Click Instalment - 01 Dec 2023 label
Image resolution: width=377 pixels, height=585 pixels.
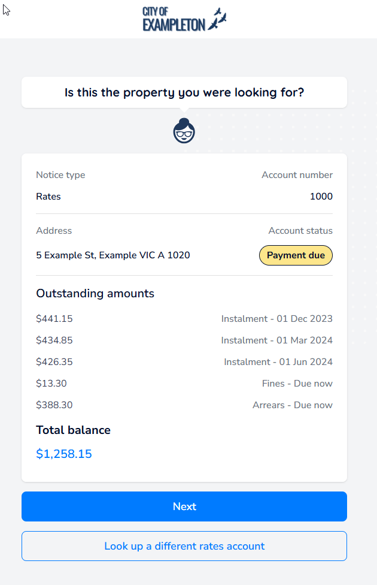click(276, 319)
